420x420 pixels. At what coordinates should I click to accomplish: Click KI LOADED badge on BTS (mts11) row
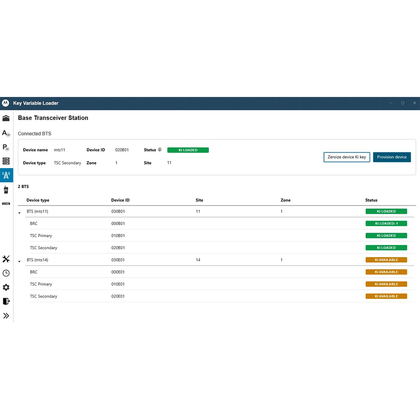tap(386, 211)
